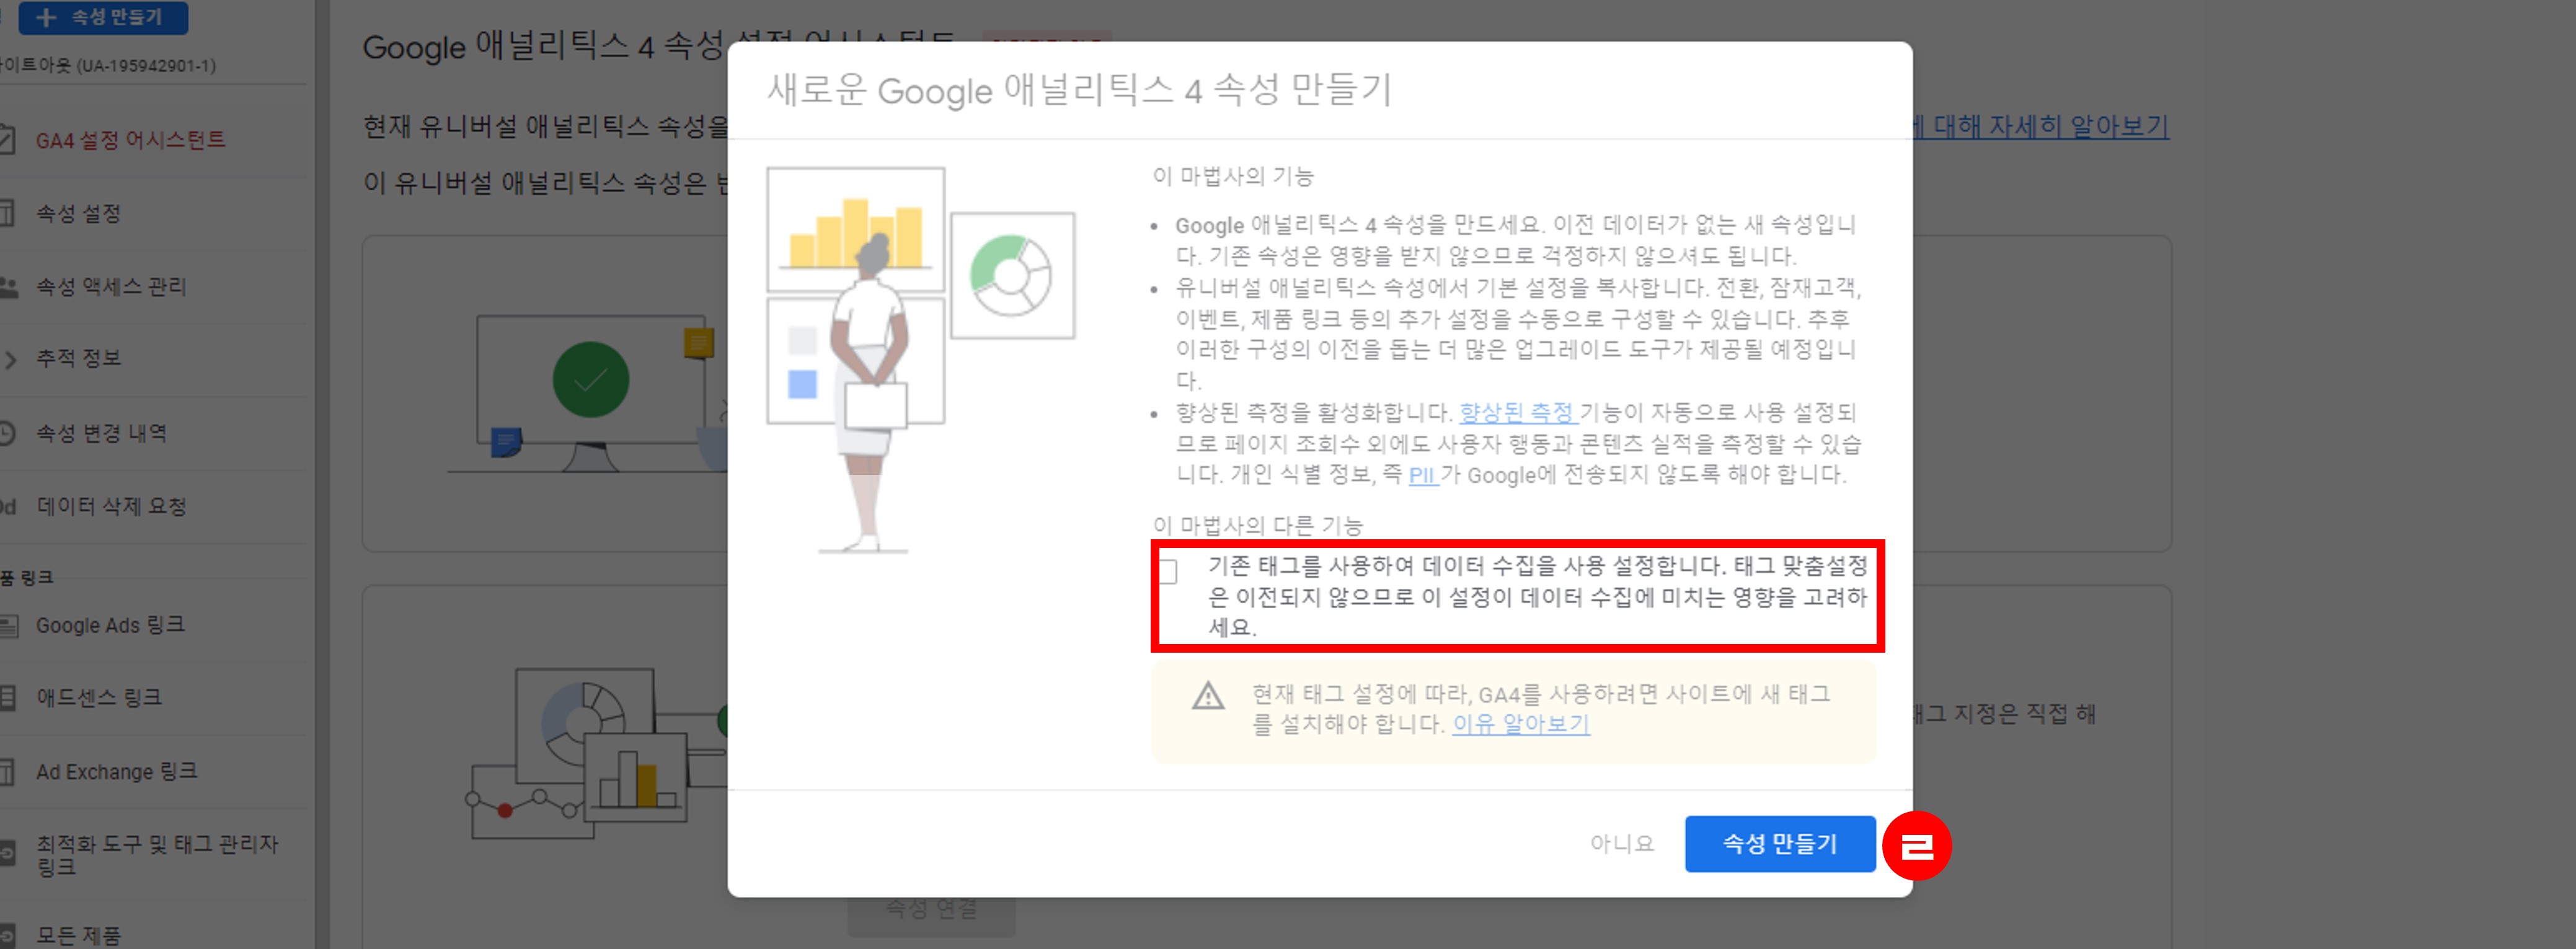The image size is (2576, 949).
Task: Expand the 추적 정보 section
Action: [x=78, y=359]
